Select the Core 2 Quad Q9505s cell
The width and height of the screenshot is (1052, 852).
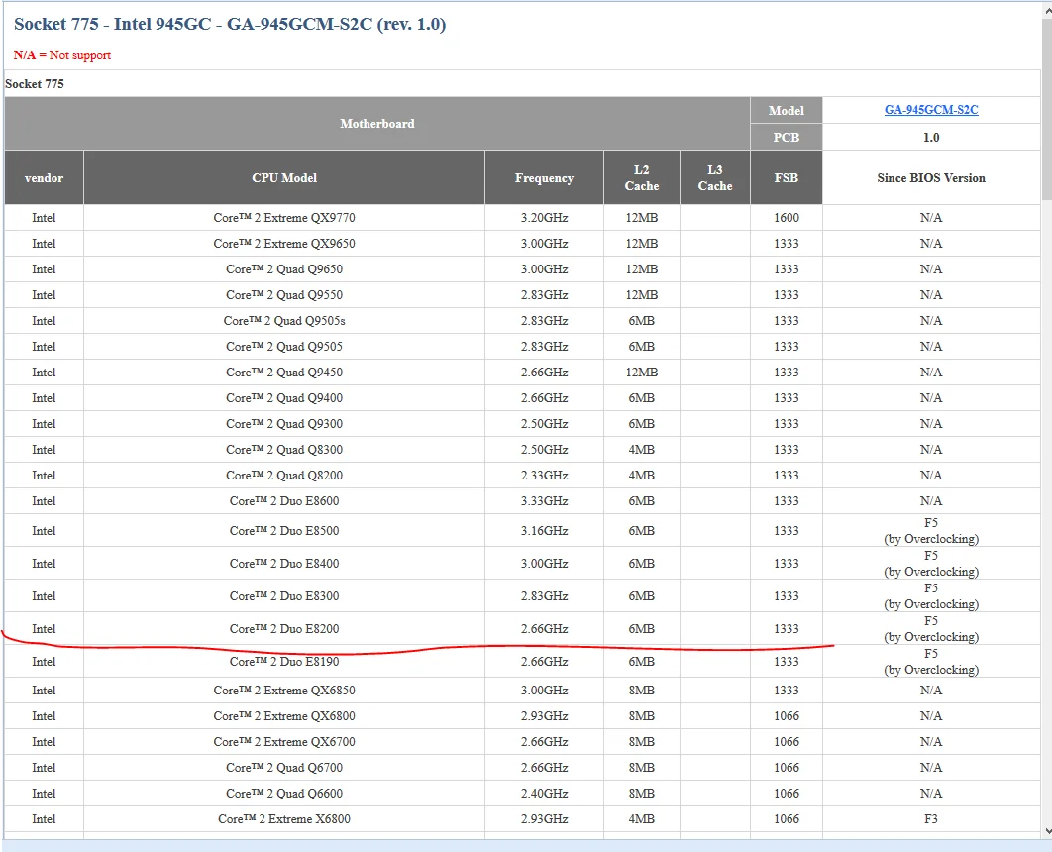[x=284, y=321]
